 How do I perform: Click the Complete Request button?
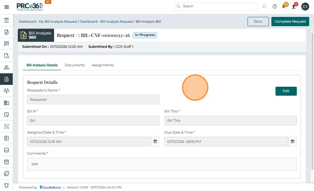point(290,21)
